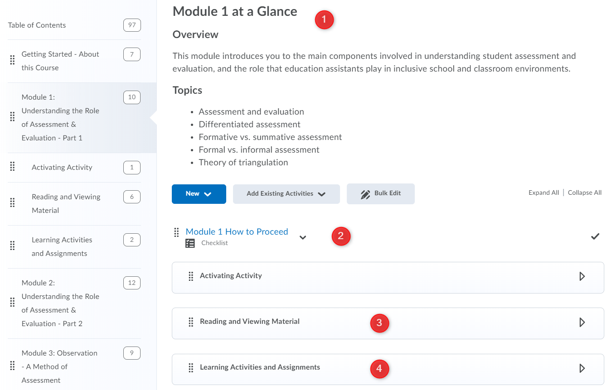Screen dimensions: 612x390
Task: Open the Add Existing Activities dropdown
Action: coord(286,194)
